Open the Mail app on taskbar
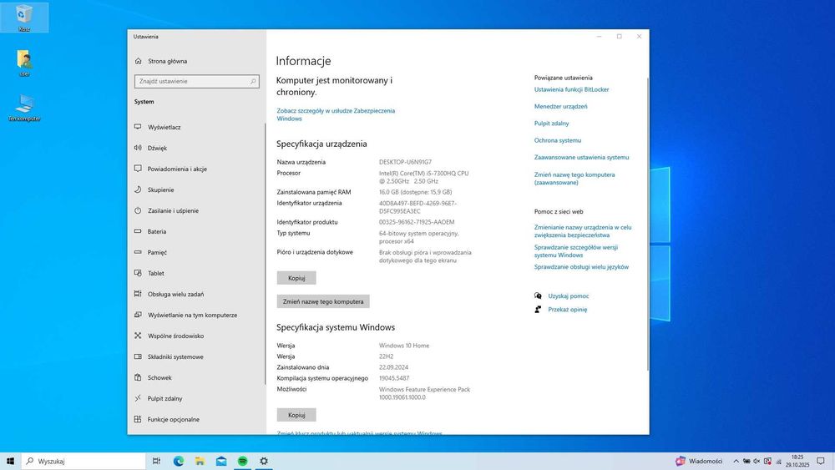The width and height of the screenshot is (835, 470). (x=221, y=461)
